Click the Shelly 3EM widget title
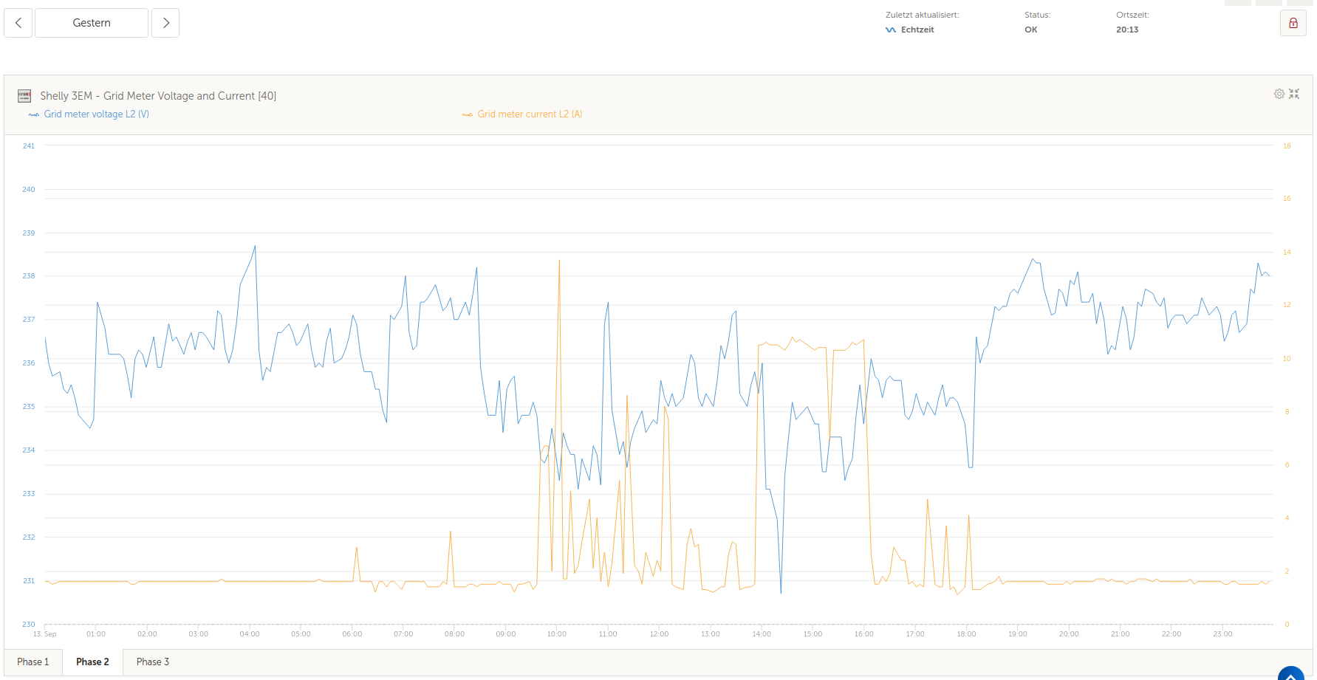 click(158, 96)
